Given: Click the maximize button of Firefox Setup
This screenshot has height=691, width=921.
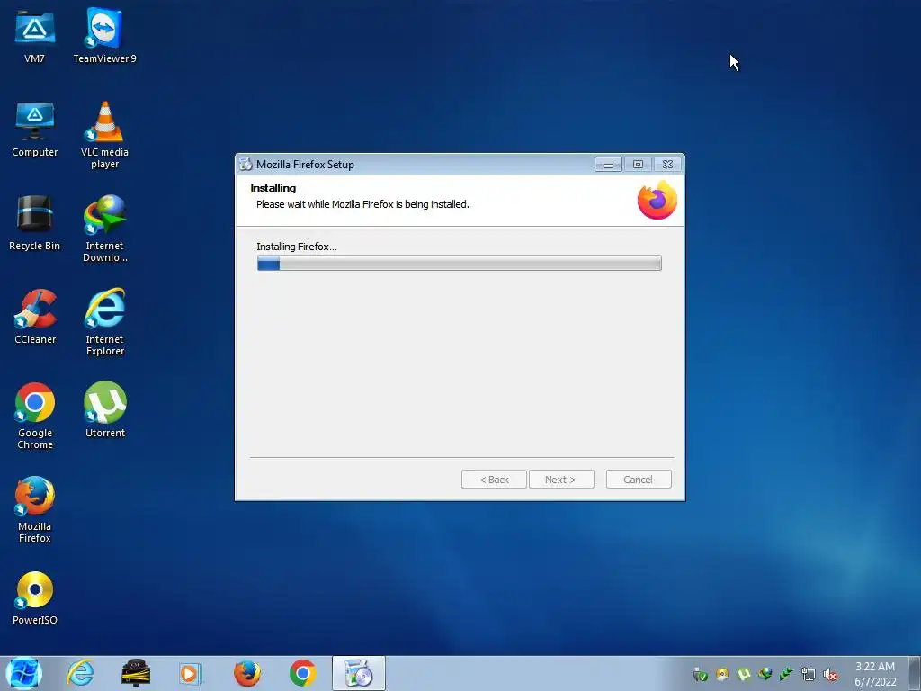Looking at the screenshot, I should click(638, 165).
